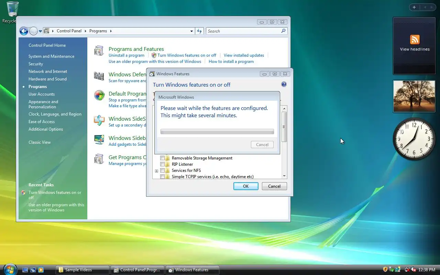Switch to Control Panel taskbar button
440x275 pixels.
pos(137,270)
